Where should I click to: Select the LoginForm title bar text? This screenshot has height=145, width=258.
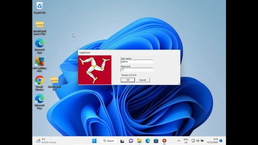[85, 53]
